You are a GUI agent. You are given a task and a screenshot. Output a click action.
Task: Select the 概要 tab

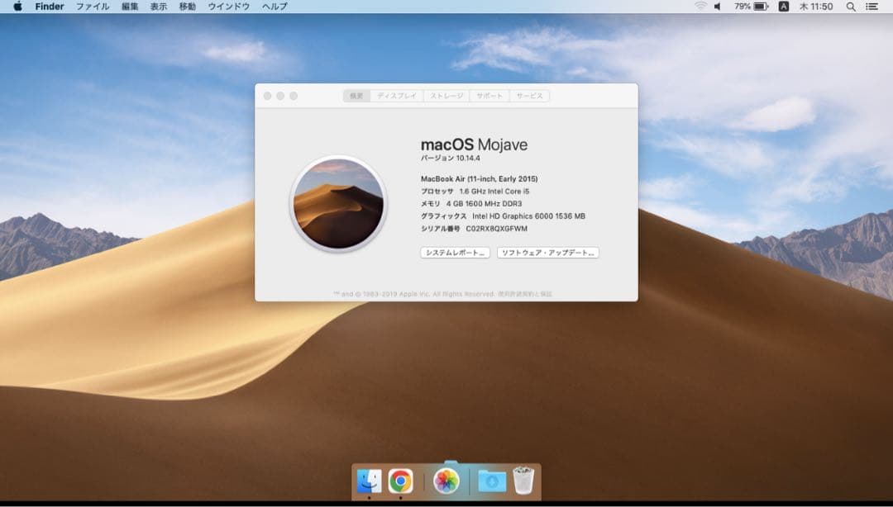point(356,96)
